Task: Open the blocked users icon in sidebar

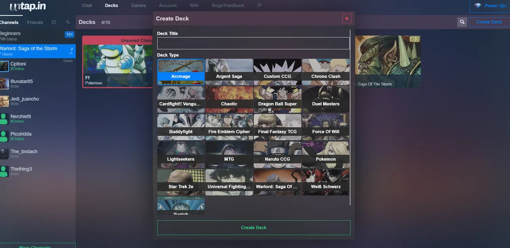Action: point(54,22)
